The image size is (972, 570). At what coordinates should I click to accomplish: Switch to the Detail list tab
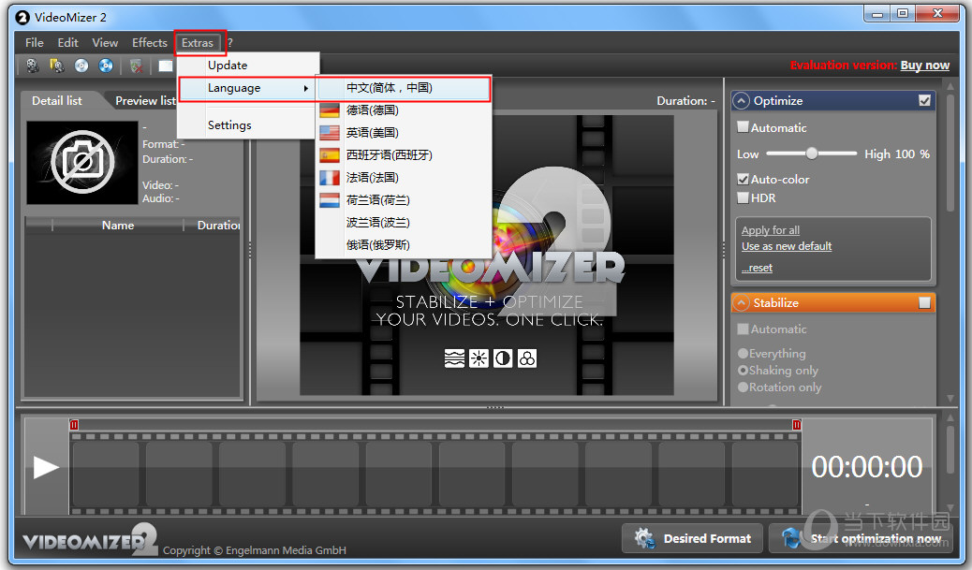tap(57, 100)
